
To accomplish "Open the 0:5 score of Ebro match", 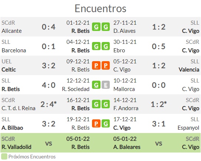I will coord(159,46).
